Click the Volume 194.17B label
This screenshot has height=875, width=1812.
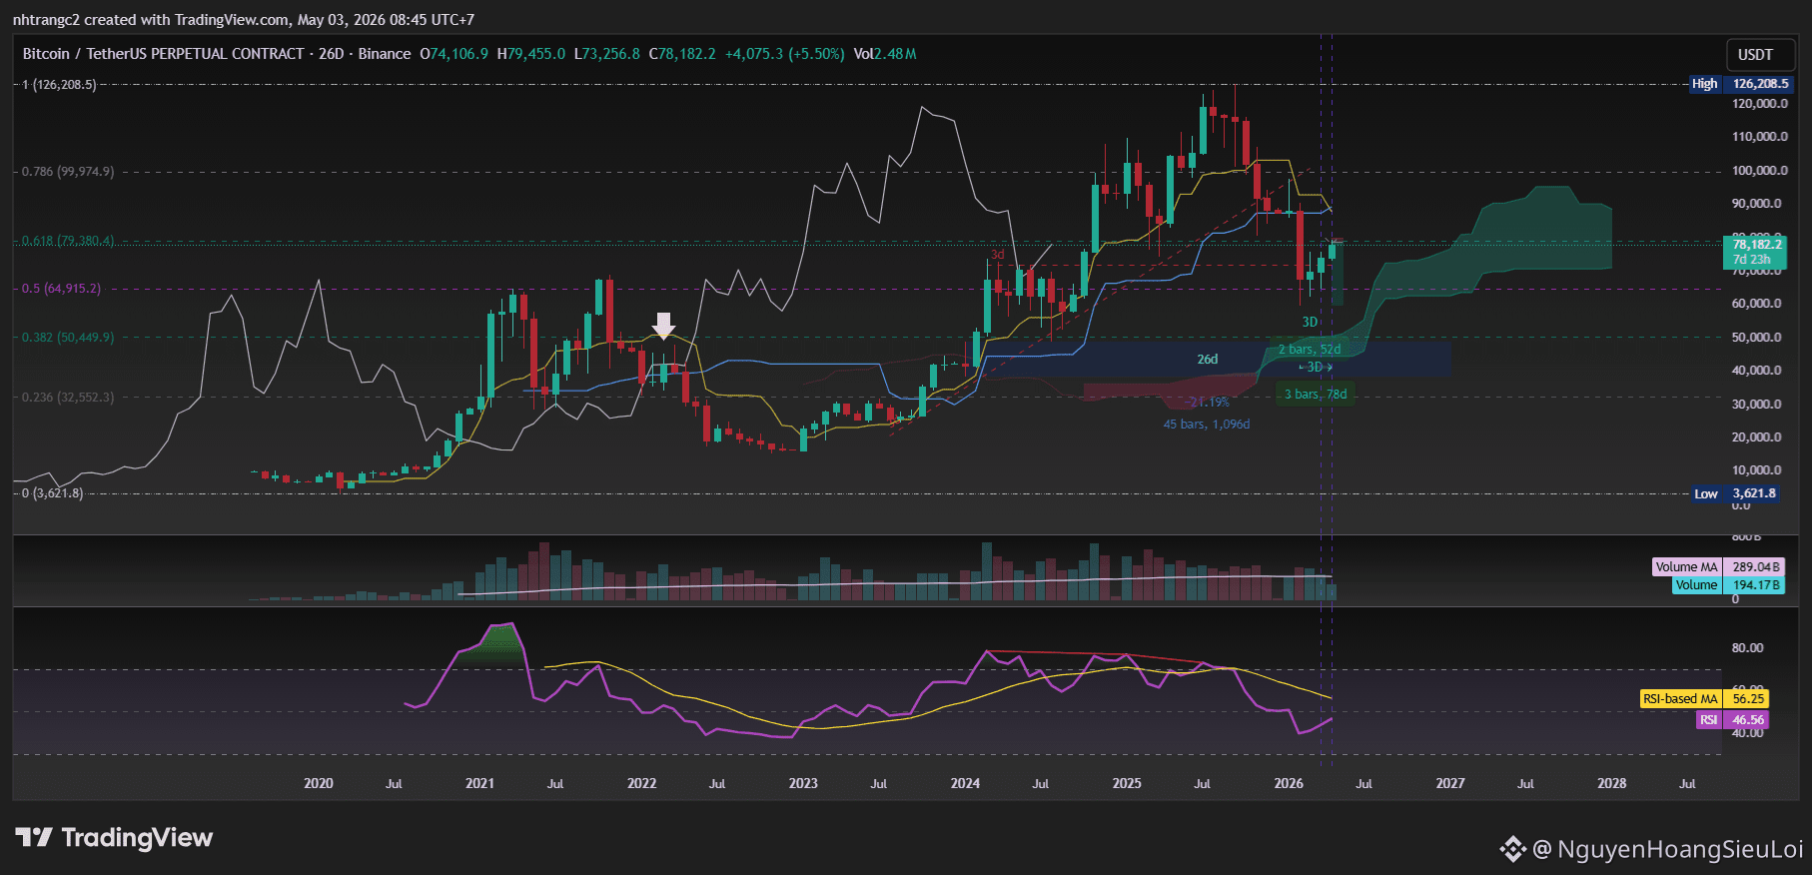point(1728,584)
